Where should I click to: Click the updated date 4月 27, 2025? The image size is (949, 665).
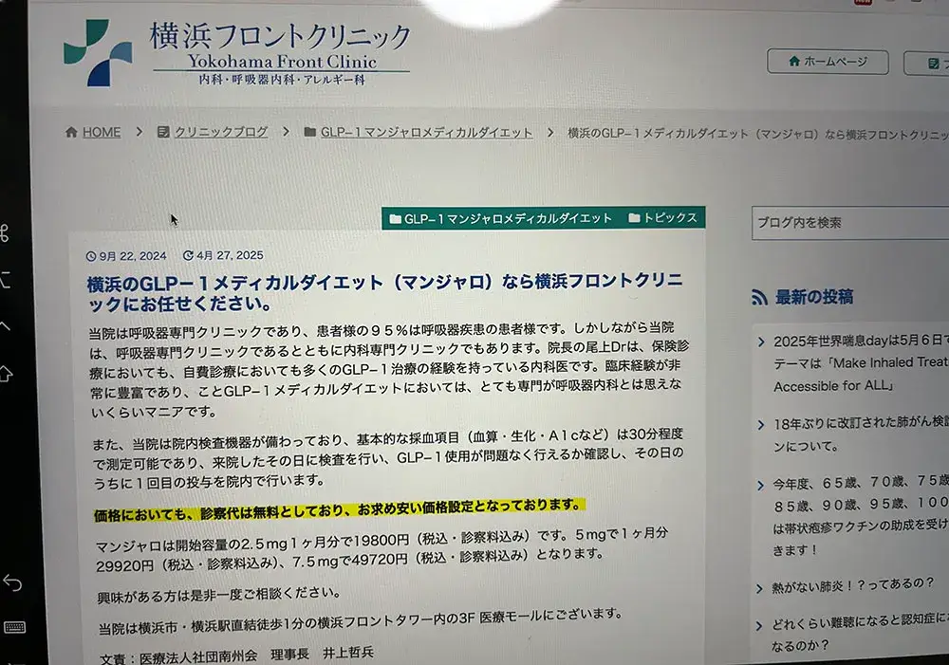click(223, 255)
